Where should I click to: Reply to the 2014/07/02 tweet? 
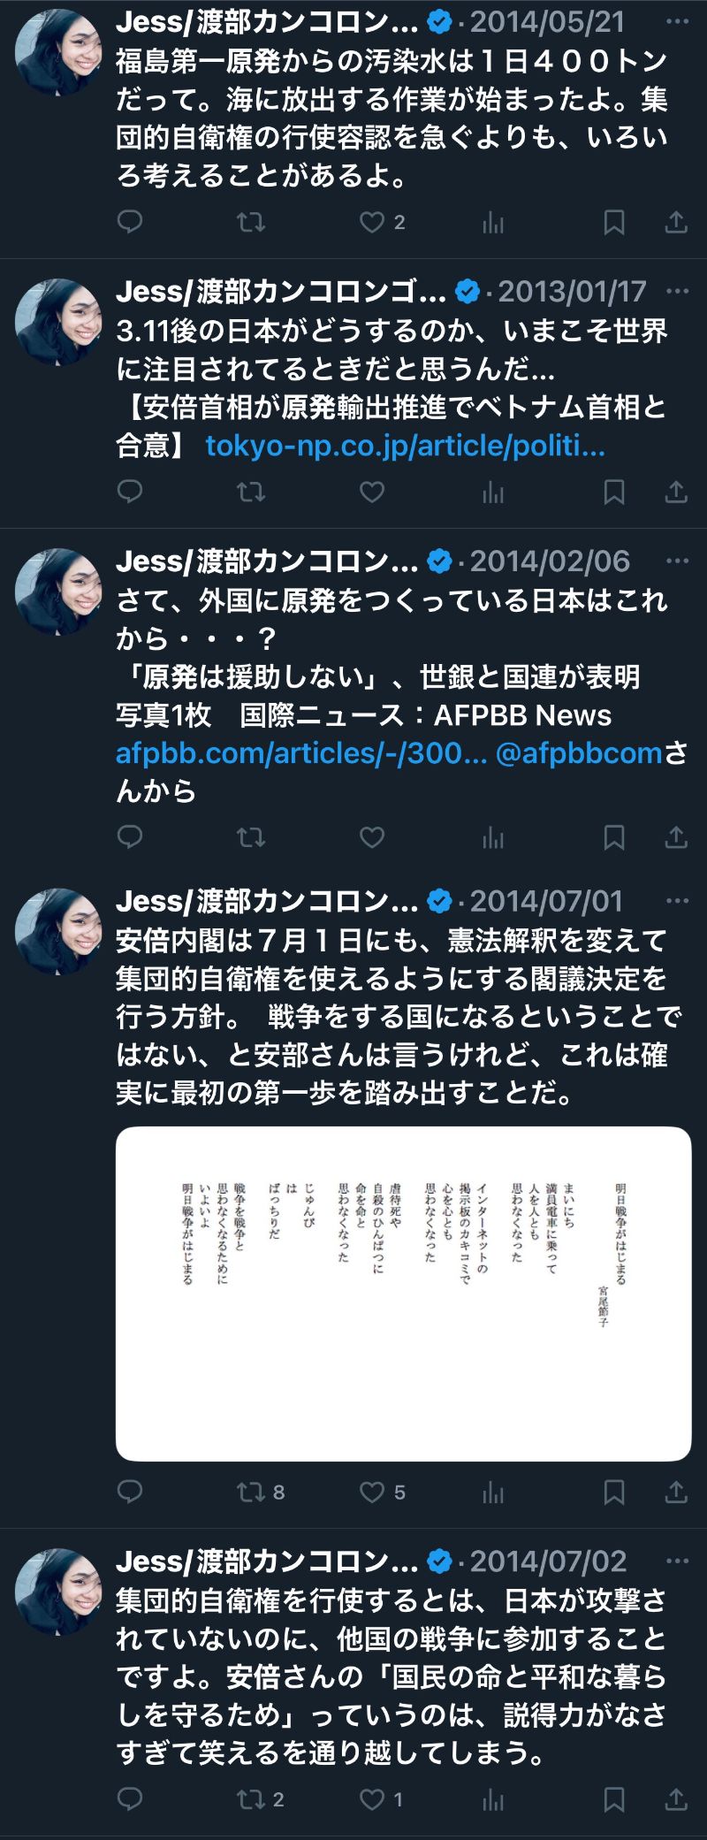[x=130, y=1798]
